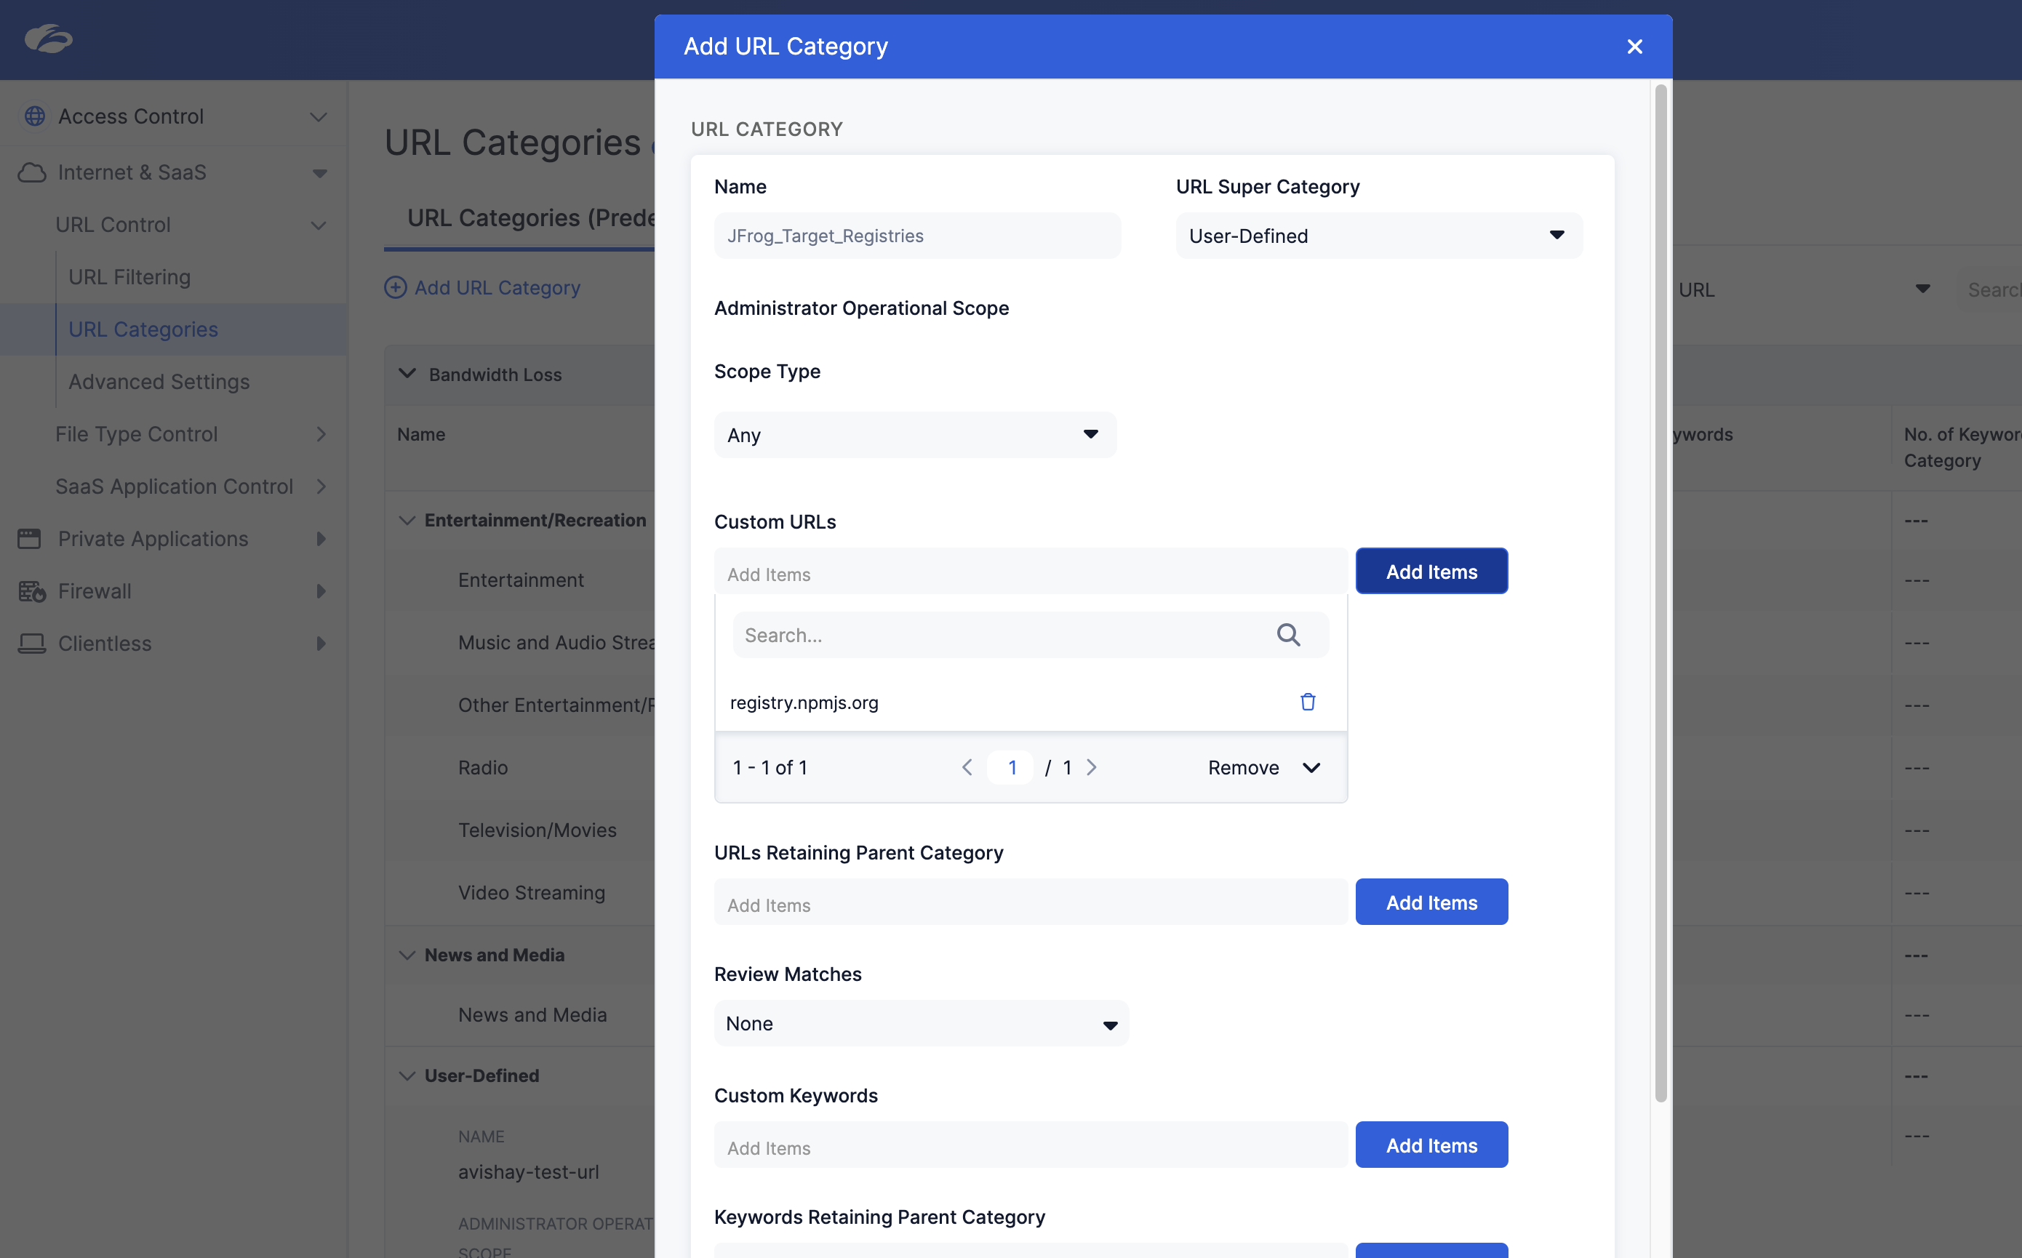Click the Television/Movies category row
2022x1258 pixels.
(x=538, y=830)
